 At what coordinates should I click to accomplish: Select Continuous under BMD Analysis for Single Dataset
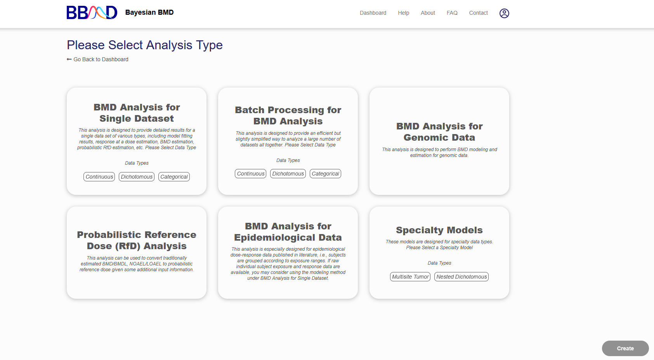pyautogui.click(x=99, y=177)
